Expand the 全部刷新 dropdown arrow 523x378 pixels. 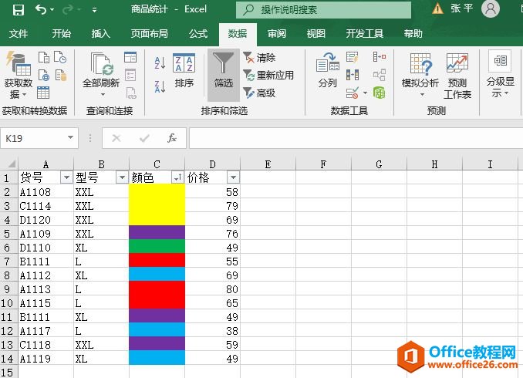(103, 94)
